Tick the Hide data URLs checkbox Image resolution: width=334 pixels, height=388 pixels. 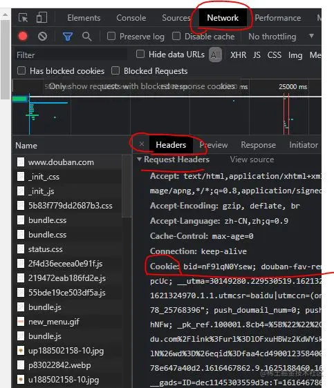(x=140, y=54)
